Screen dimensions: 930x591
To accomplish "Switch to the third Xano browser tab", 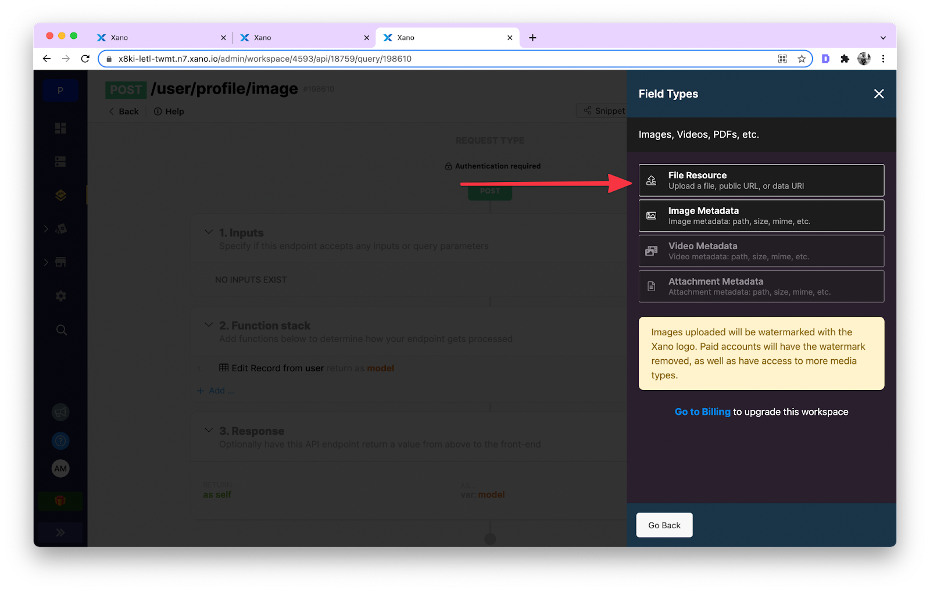I will [x=448, y=37].
